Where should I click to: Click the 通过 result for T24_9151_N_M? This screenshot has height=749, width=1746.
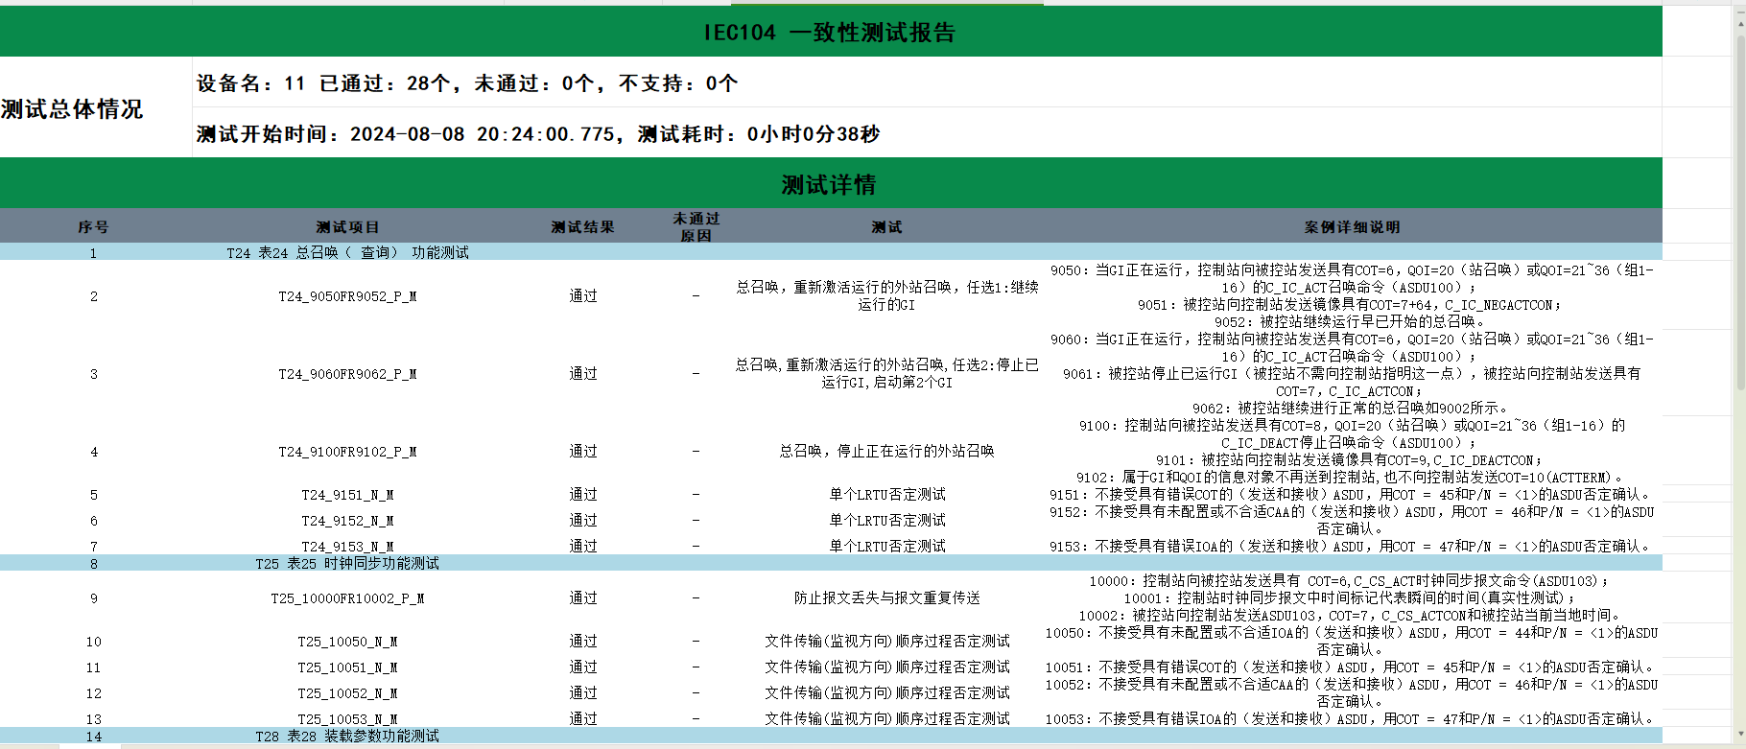[x=582, y=495]
